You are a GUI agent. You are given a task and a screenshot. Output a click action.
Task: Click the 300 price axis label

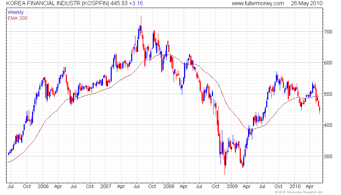pos(328,156)
